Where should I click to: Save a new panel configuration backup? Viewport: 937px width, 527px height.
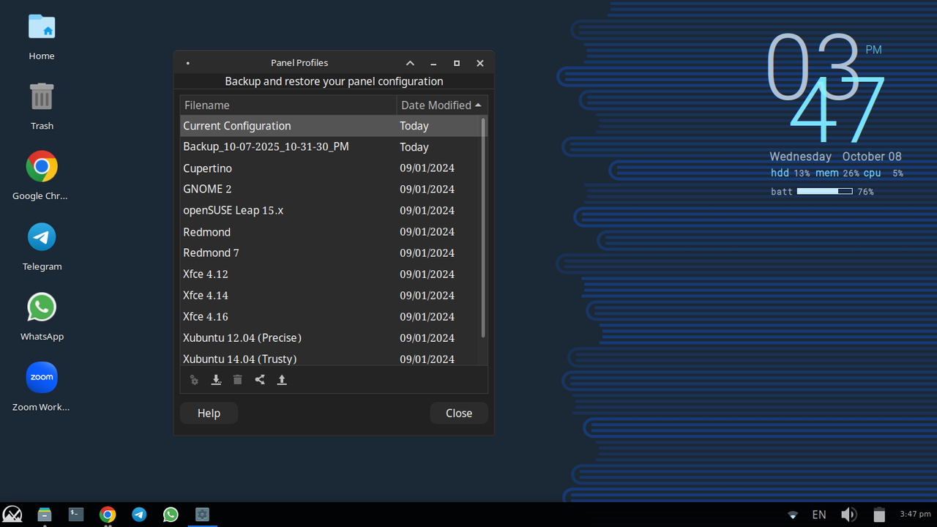(216, 379)
